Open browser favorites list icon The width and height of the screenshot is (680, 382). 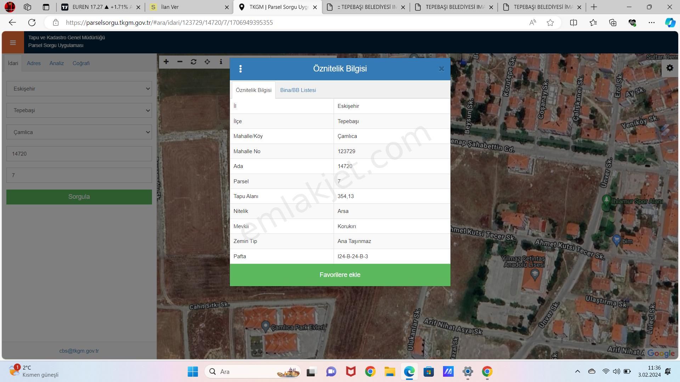pyautogui.click(x=593, y=23)
